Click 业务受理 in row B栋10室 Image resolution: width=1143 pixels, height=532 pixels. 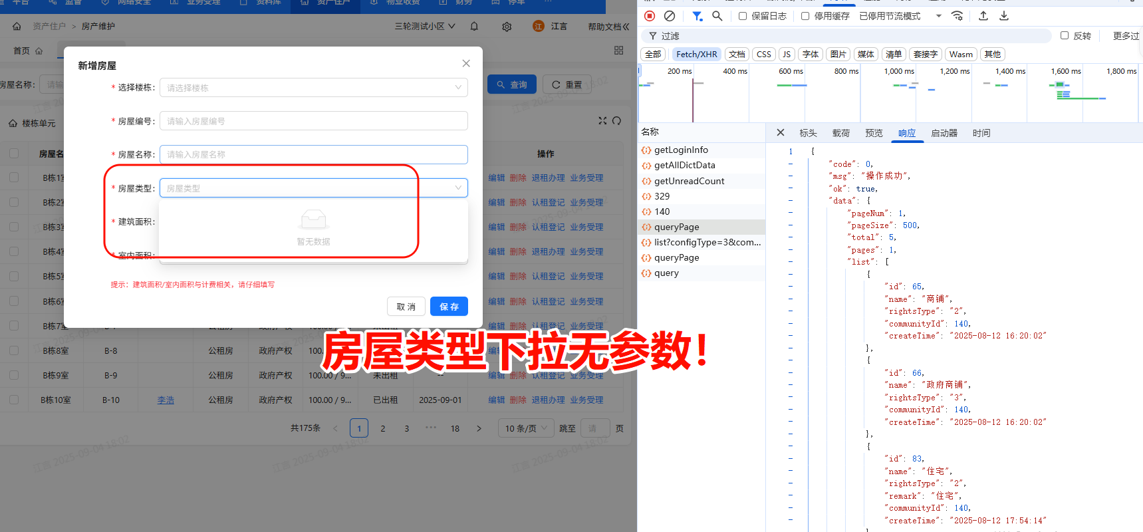pyautogui.click(x=586, y=400)
